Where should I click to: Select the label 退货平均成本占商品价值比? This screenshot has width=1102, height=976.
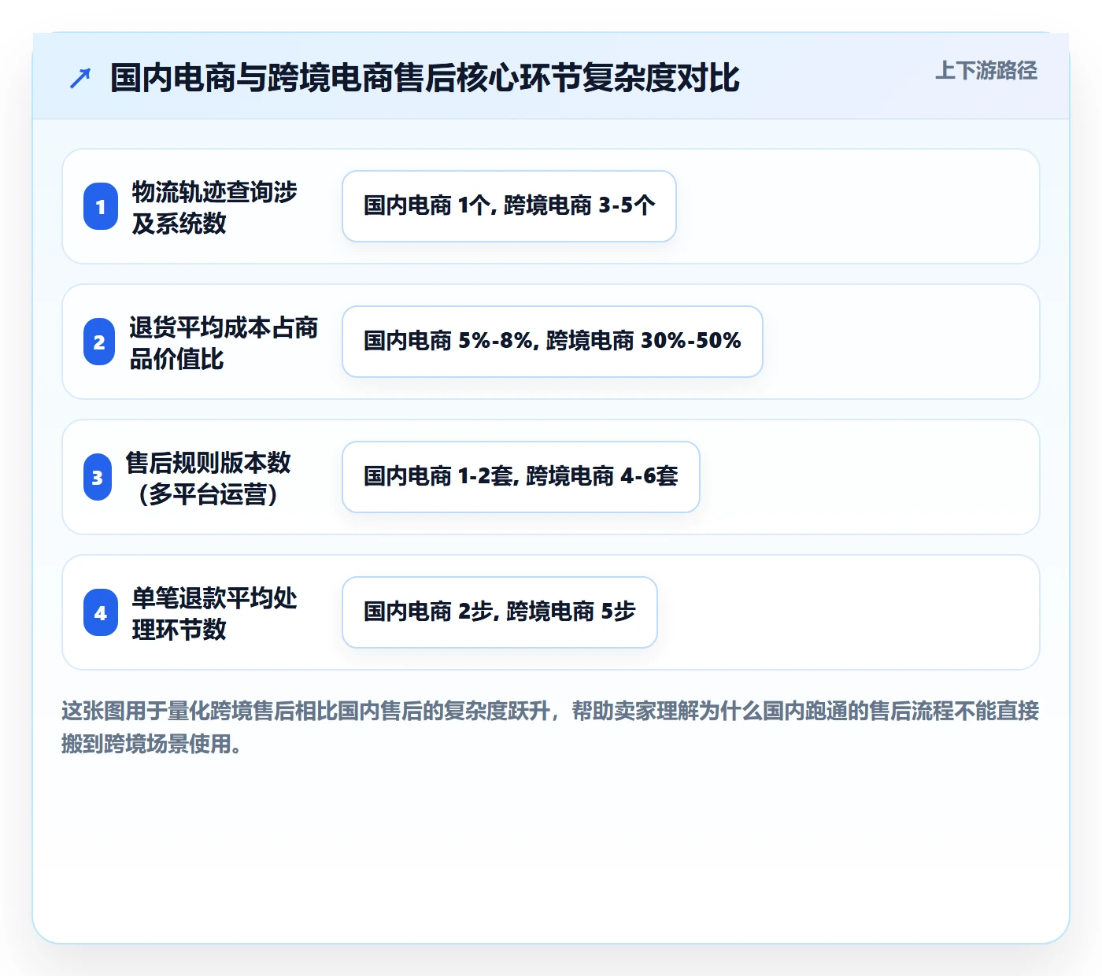(224, 342)
